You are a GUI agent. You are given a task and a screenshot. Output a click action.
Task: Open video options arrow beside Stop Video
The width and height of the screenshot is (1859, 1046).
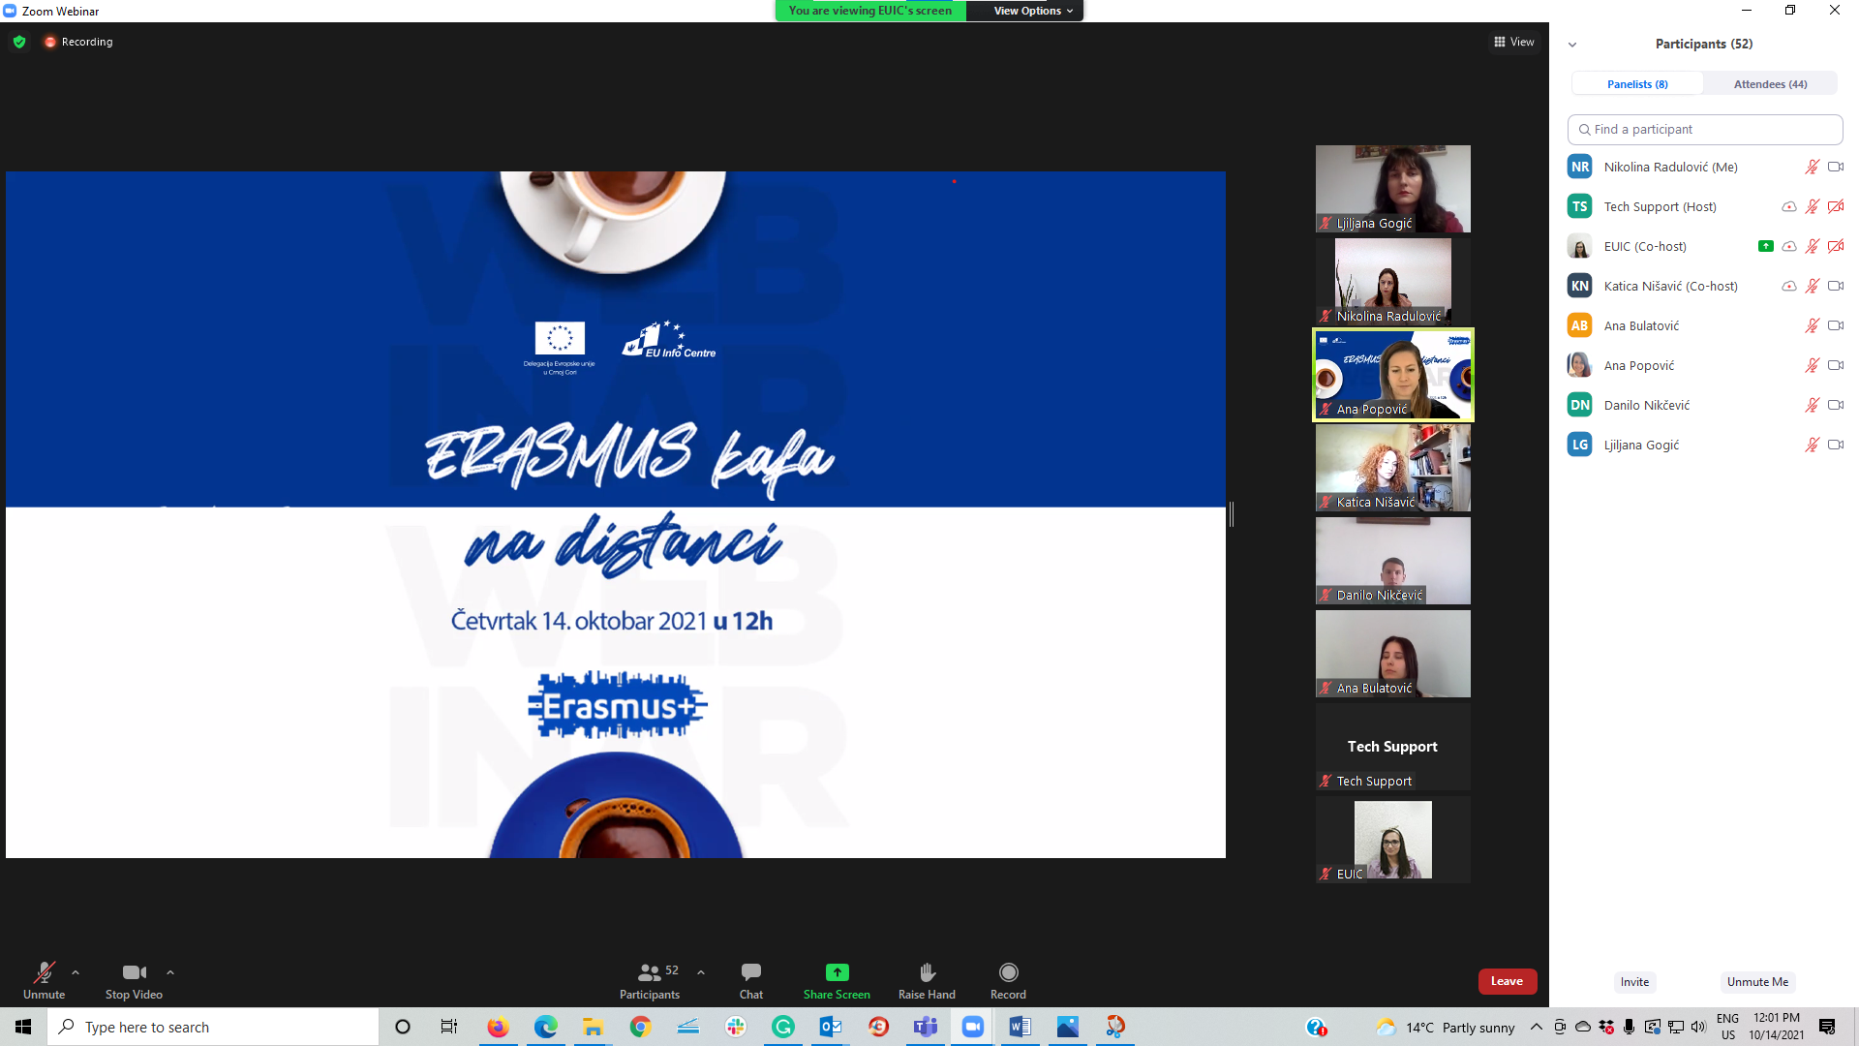[x=170, y=972]
